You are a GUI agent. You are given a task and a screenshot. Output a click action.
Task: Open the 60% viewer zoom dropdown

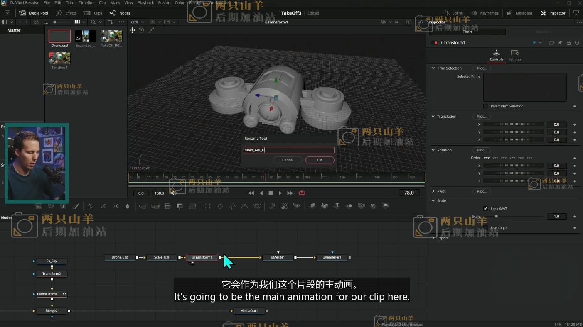[137, 22]
